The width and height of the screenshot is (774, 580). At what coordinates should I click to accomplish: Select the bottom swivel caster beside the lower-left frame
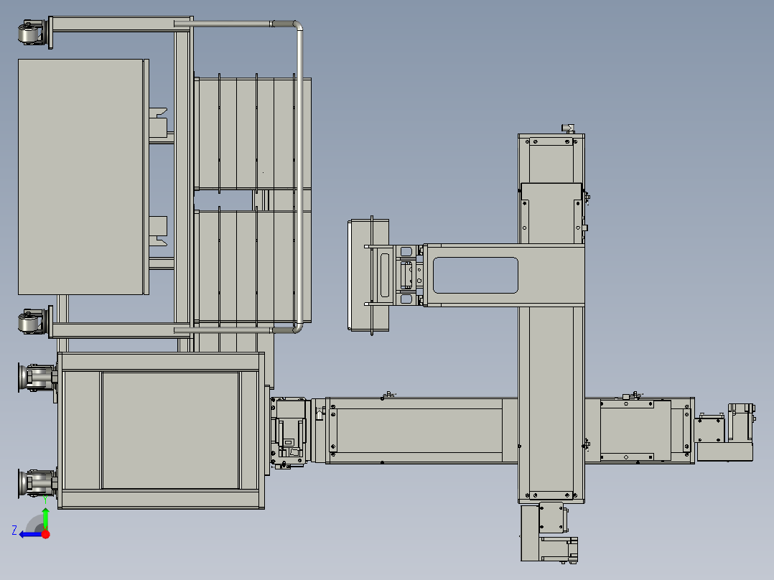point(37,484)
